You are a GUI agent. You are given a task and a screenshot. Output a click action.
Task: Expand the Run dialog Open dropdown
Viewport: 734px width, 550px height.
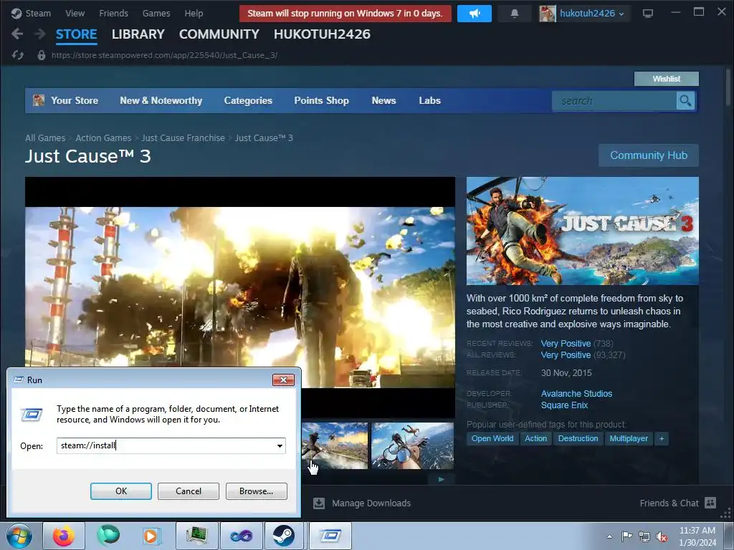280,445
